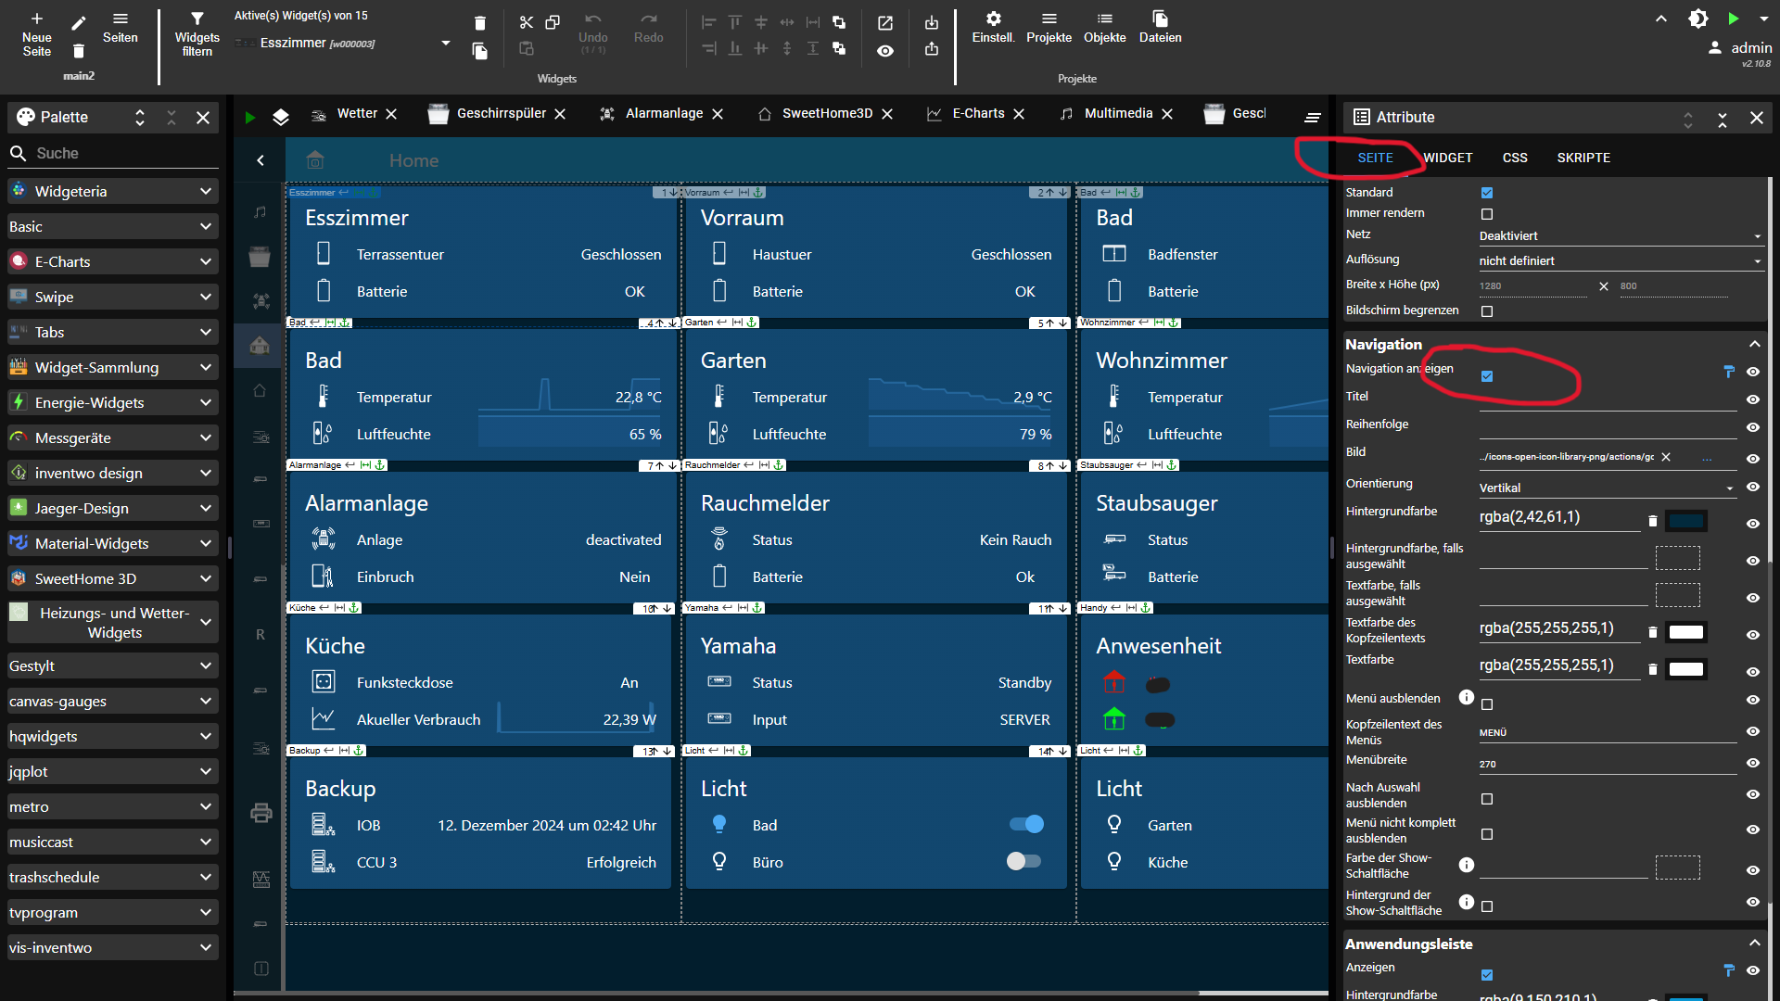This screenshot has width=1780, height=1001.
Task: Open the Netz dropdown
Action: point(1621,236)
